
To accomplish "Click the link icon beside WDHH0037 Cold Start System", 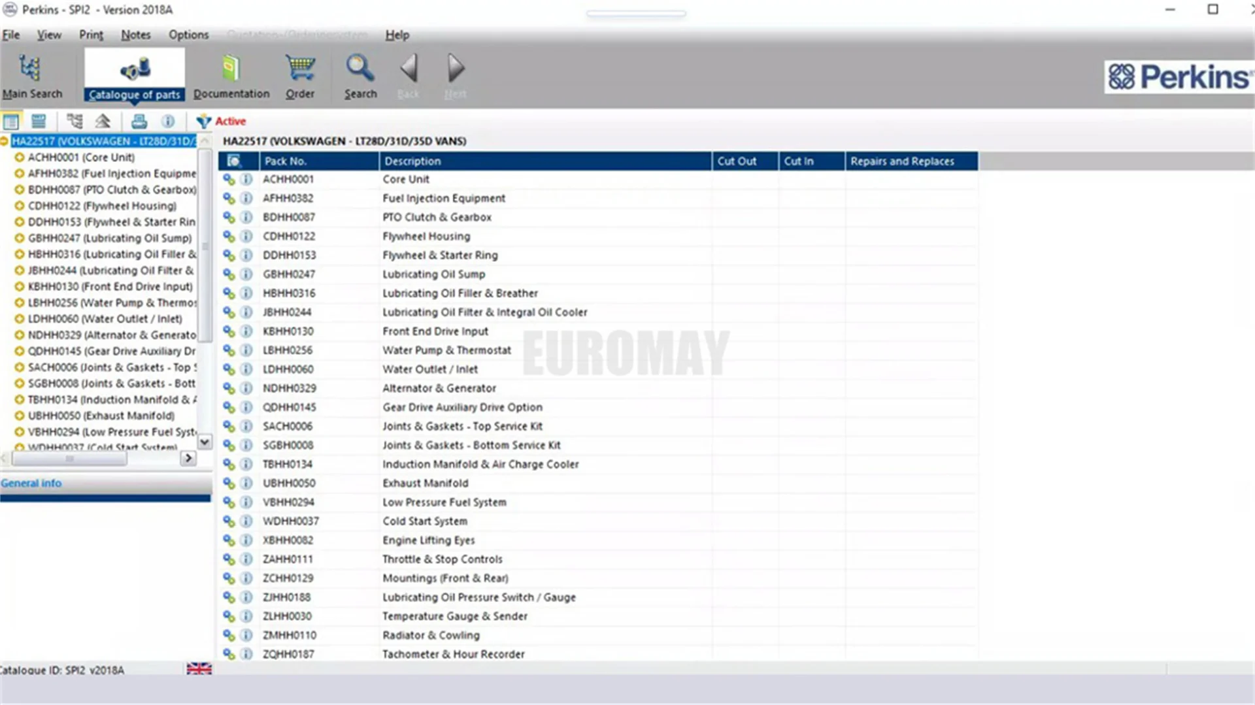I will [x=228, y=521].
